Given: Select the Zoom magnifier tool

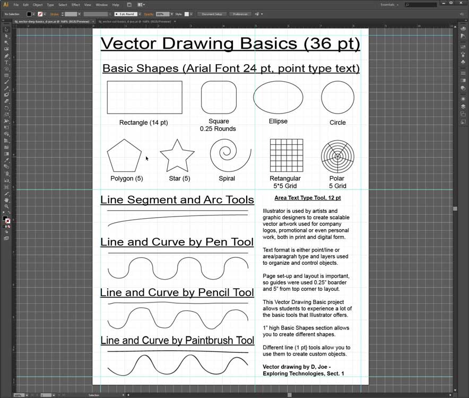Looking at the screenshot, I should pyautogui.click(x=6, y=206).
